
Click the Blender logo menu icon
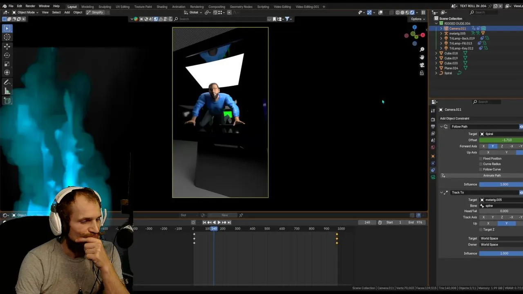point(4,6)
